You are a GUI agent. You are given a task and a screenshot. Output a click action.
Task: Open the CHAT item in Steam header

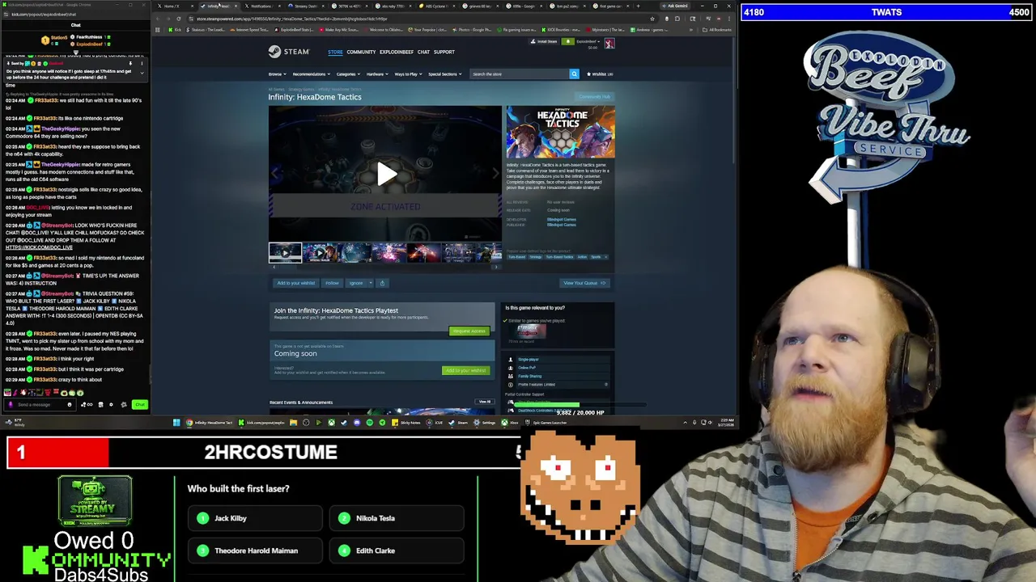pos(423,52)
